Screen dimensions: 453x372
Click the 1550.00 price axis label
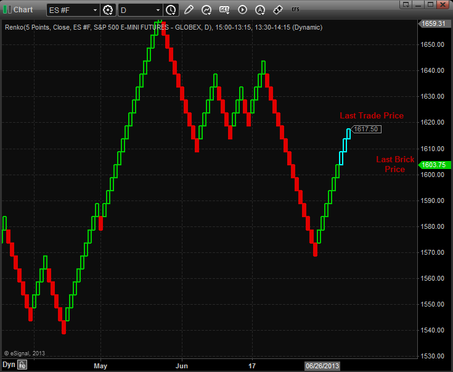pyautogui.click(x=432, y=304)
